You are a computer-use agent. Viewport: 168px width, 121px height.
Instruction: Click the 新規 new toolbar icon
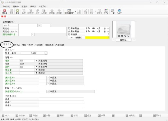point(24,11)
